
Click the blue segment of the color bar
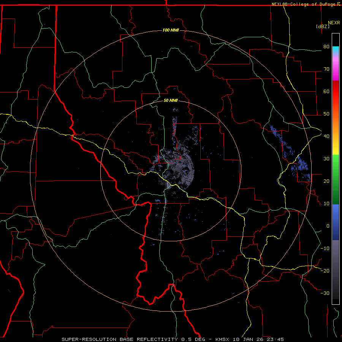tap(336, 222)
